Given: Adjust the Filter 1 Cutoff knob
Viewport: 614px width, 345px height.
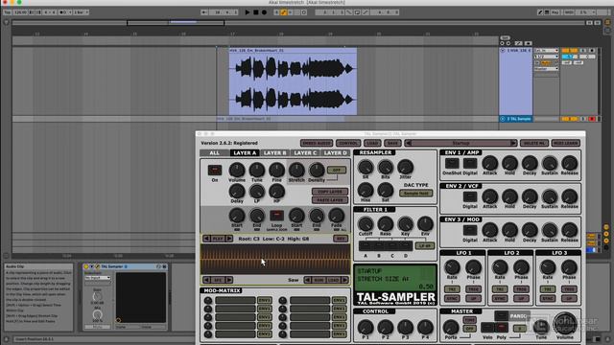Looking at the screenshot, I should (x=366, y=224).
